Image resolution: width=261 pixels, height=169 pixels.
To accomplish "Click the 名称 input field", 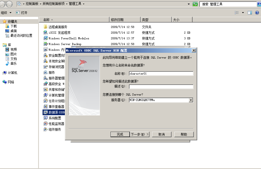I will pyautogui.click(x=161, y=74).
